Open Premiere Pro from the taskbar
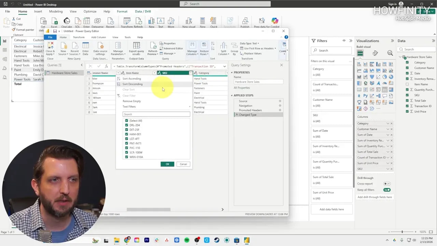 pyautogui.click(x=147, y=241)
